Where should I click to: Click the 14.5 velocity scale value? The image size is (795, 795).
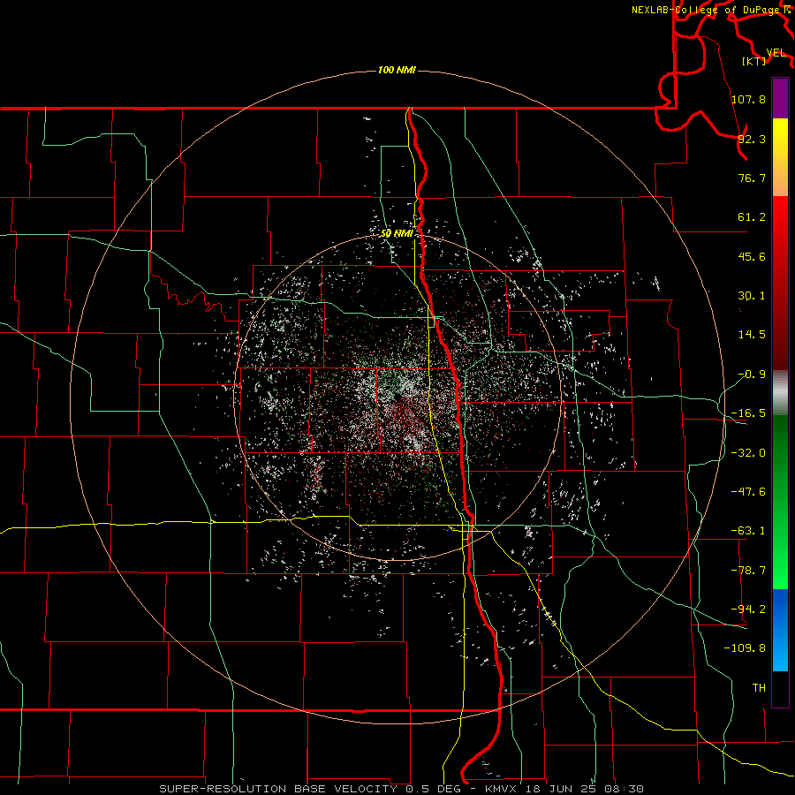[x=752, y=335]
